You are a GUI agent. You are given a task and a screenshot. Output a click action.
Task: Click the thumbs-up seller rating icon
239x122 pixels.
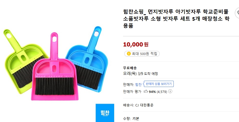click(146, 91)
